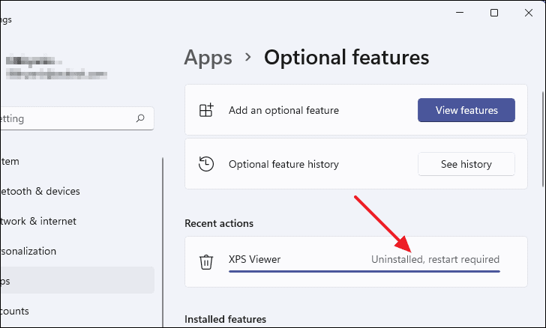Click the search magnifier icon in settings box
Image resolution: width=546 pixels, height=328 pixels.
click(140, 118)
